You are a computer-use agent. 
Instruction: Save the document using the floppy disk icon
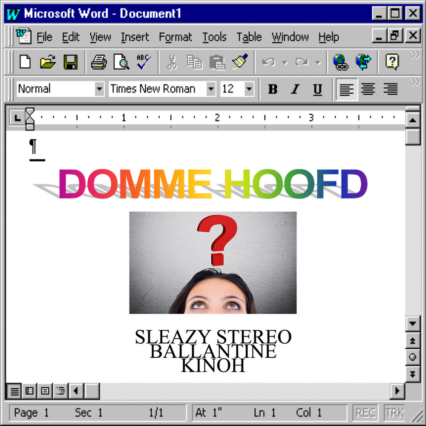(71, 62)
